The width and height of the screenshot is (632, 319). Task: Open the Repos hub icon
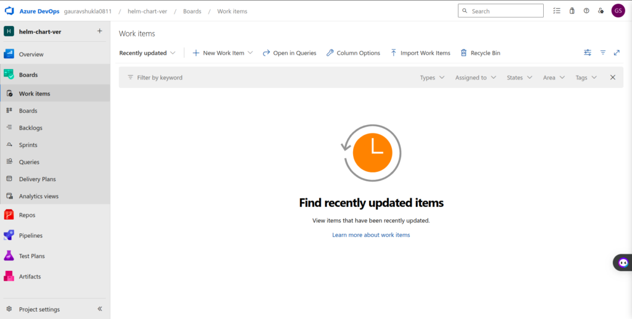[x=9, y=215]
